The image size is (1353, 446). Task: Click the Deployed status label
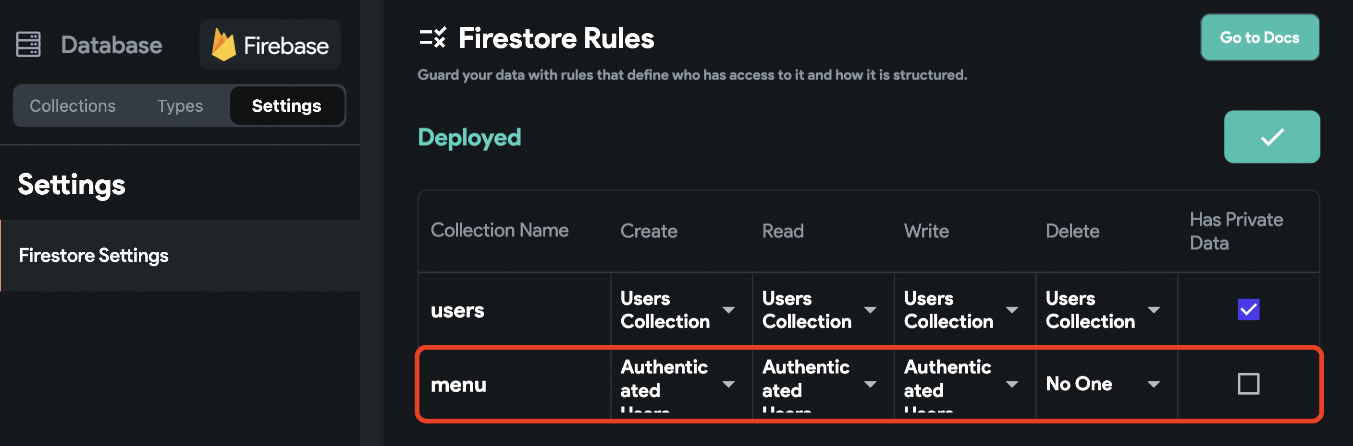click(469, 137)
